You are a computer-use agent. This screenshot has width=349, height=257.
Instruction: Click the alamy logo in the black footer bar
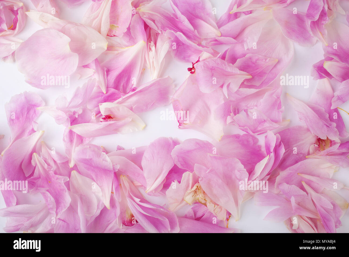(27, 245)
